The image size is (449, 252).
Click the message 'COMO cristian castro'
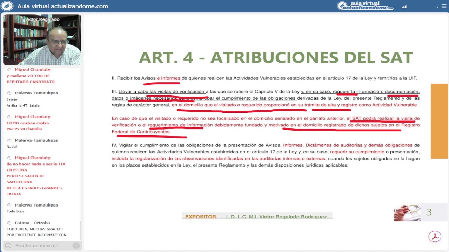click(28, 123)
